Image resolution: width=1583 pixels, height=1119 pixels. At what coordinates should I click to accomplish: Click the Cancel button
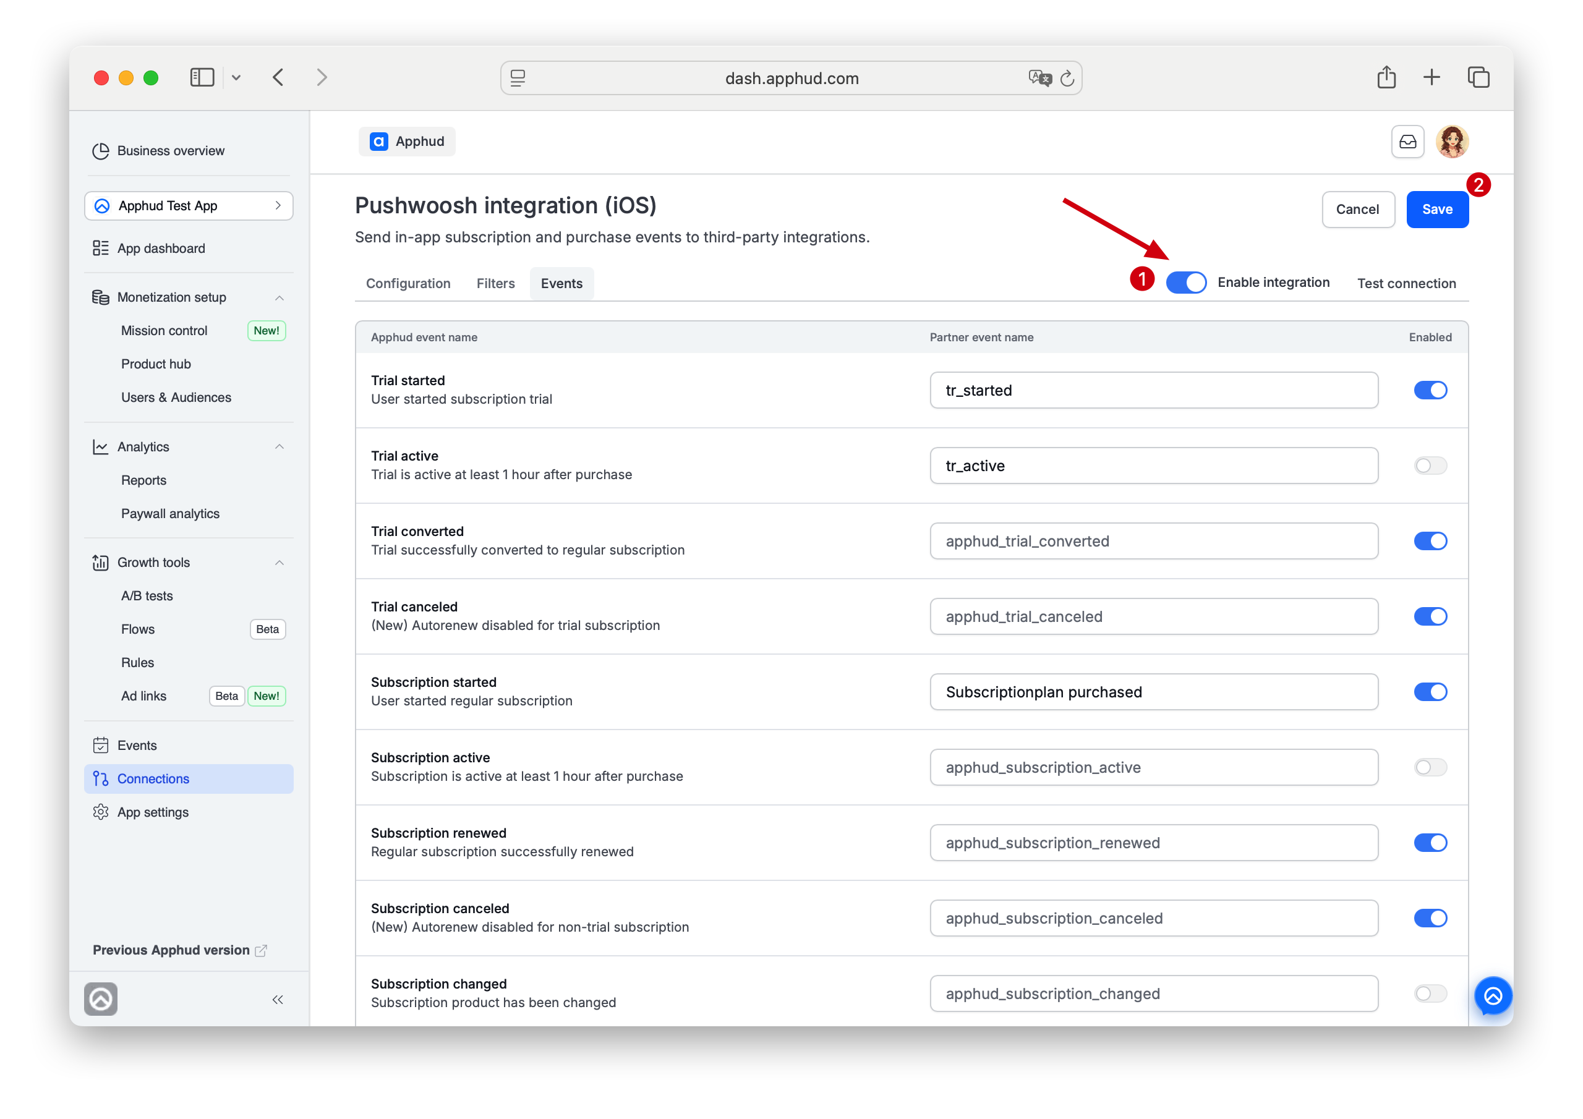1357,209
